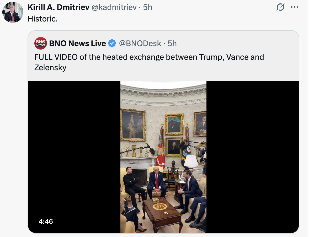
Task: Play the Oval Office video thumbnail
Action: [x=163, y=157]
